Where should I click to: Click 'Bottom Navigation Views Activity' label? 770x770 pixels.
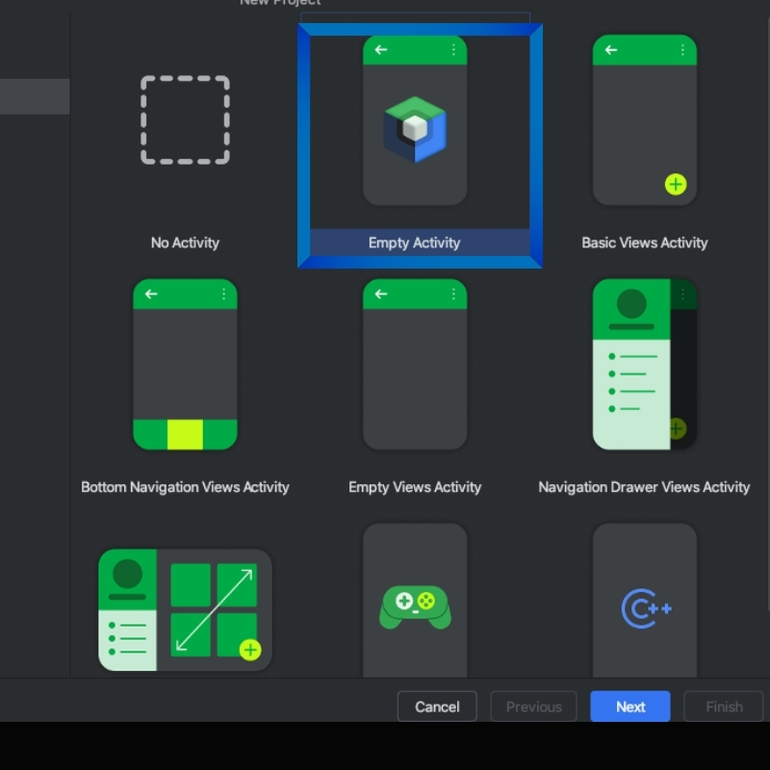[x=185, y=487]
